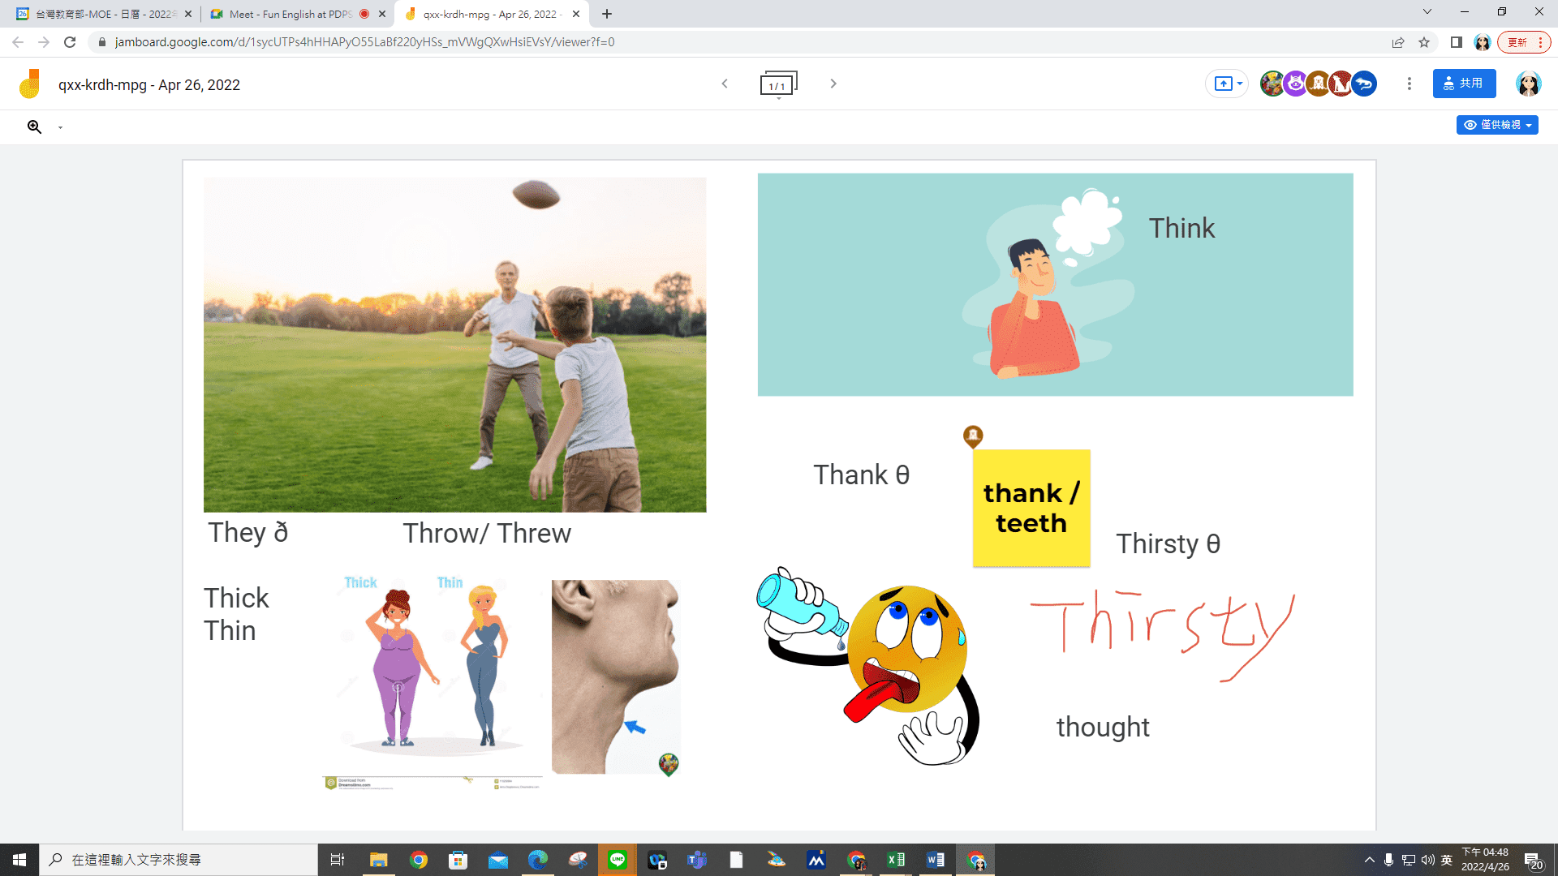Open LINE app from the taskbar
The height and width of the screenshot is (876, 1558).
coord(618,860)
